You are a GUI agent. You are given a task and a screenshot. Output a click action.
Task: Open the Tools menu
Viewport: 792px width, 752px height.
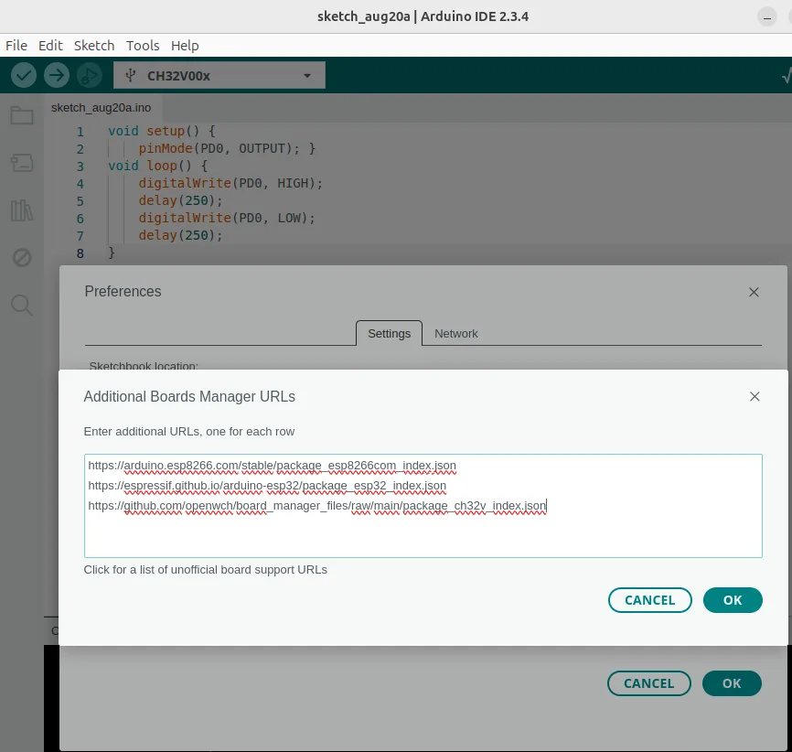[x=143, y=46]
